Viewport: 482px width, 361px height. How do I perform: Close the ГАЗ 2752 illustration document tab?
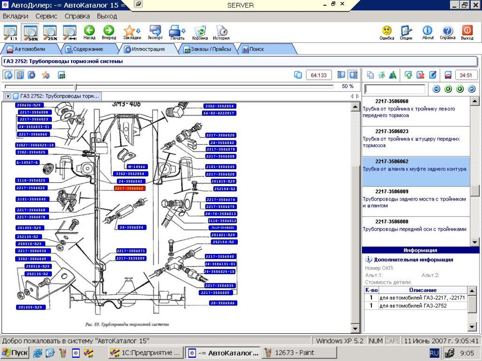click(8, 96)
